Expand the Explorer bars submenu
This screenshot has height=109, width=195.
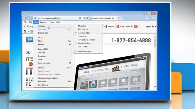(x=54, y=33)
